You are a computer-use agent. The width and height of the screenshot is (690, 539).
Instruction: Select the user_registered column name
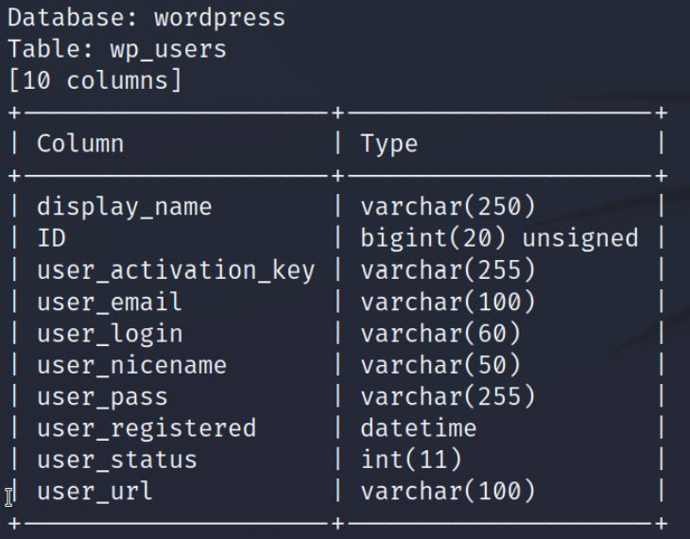point(147,428)
